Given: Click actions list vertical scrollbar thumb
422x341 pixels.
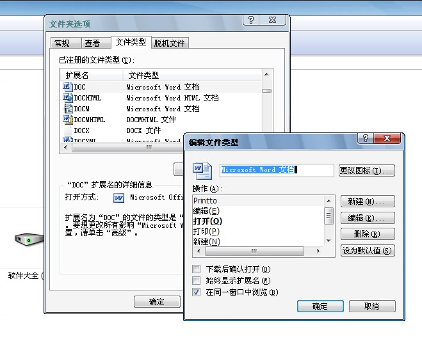Looking at the screenshot, I should pyautogui.click(x=329, y=216).
